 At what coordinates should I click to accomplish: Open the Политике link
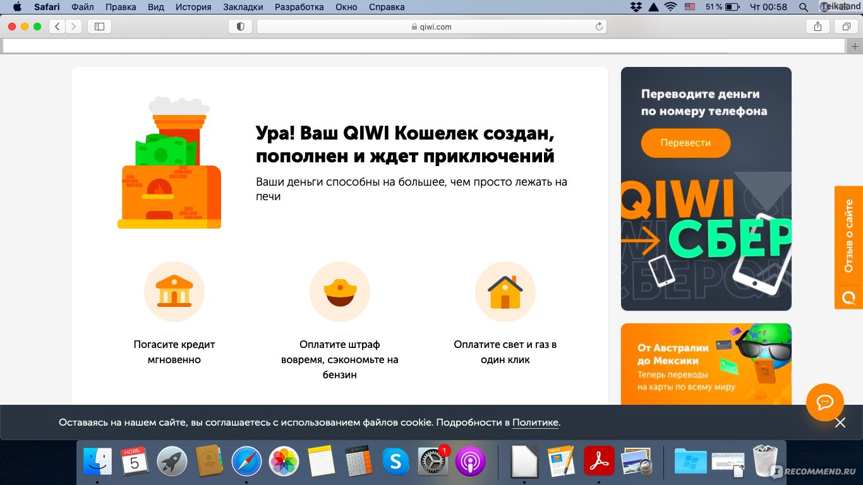[535, 422]
